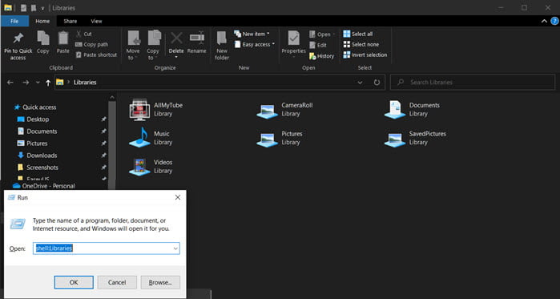Unpin Desktop via its pin icon
560x299 pixels.
[103, 119]
